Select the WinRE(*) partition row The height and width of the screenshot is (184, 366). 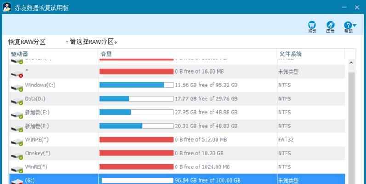click(177, 167)
